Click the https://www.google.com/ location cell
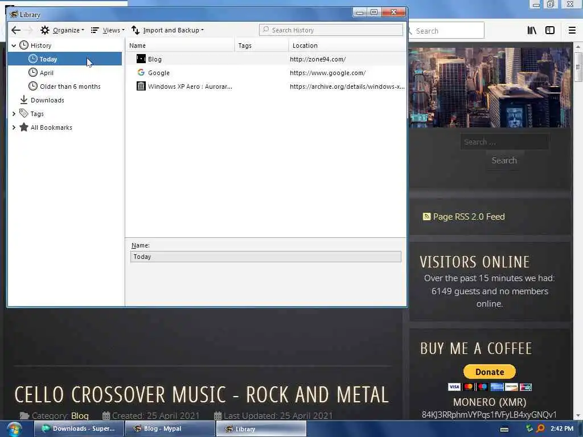Screen dimensions: 583x437 click(327, 73)
